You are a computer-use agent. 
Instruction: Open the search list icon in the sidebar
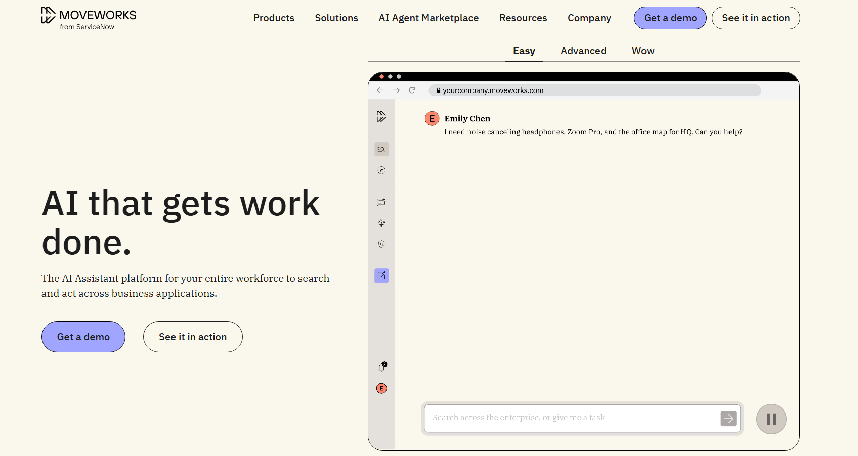click(x=381, y=149)
